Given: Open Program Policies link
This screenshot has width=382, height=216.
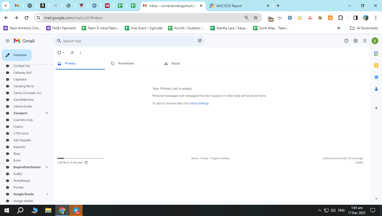Looking at the screenshot, I should coord(220,158).
